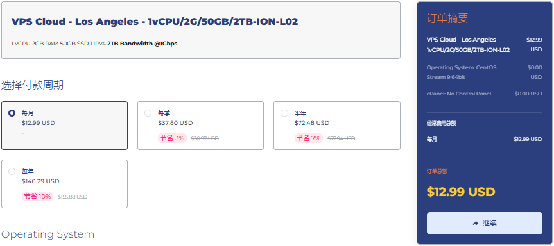Click the $72.48 USD semi-annual price
554x246 pixels.
(311, 123)
